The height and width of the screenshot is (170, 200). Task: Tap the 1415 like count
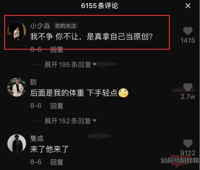(x=188, y=41)
